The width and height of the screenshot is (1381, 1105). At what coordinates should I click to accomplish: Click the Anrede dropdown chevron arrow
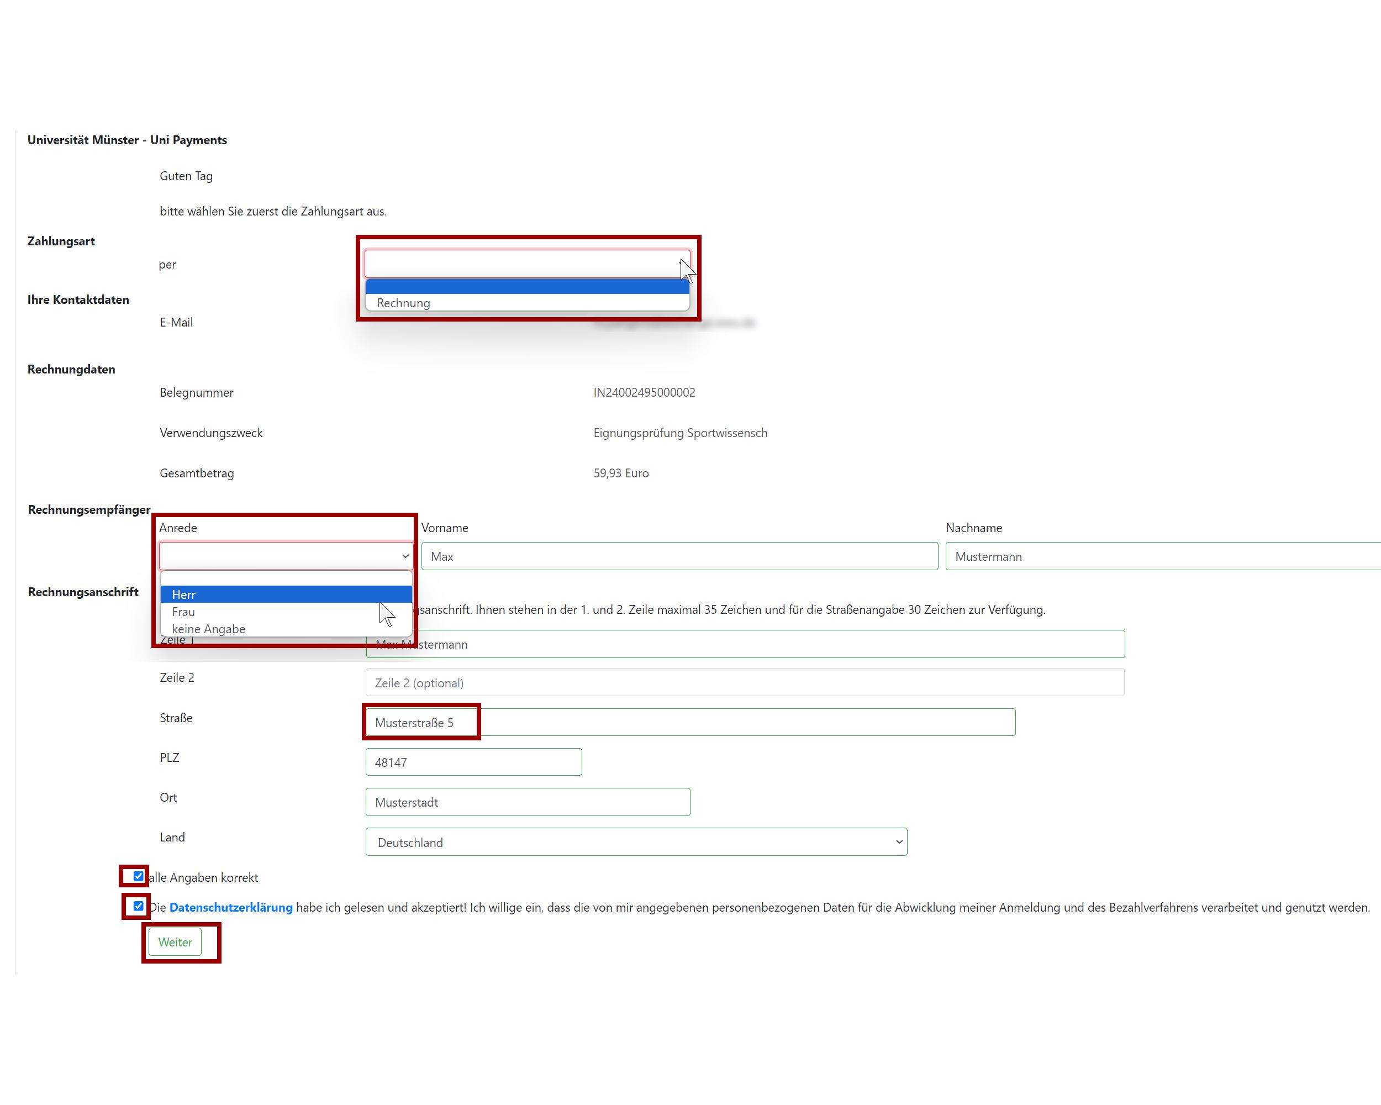point(405,556)
